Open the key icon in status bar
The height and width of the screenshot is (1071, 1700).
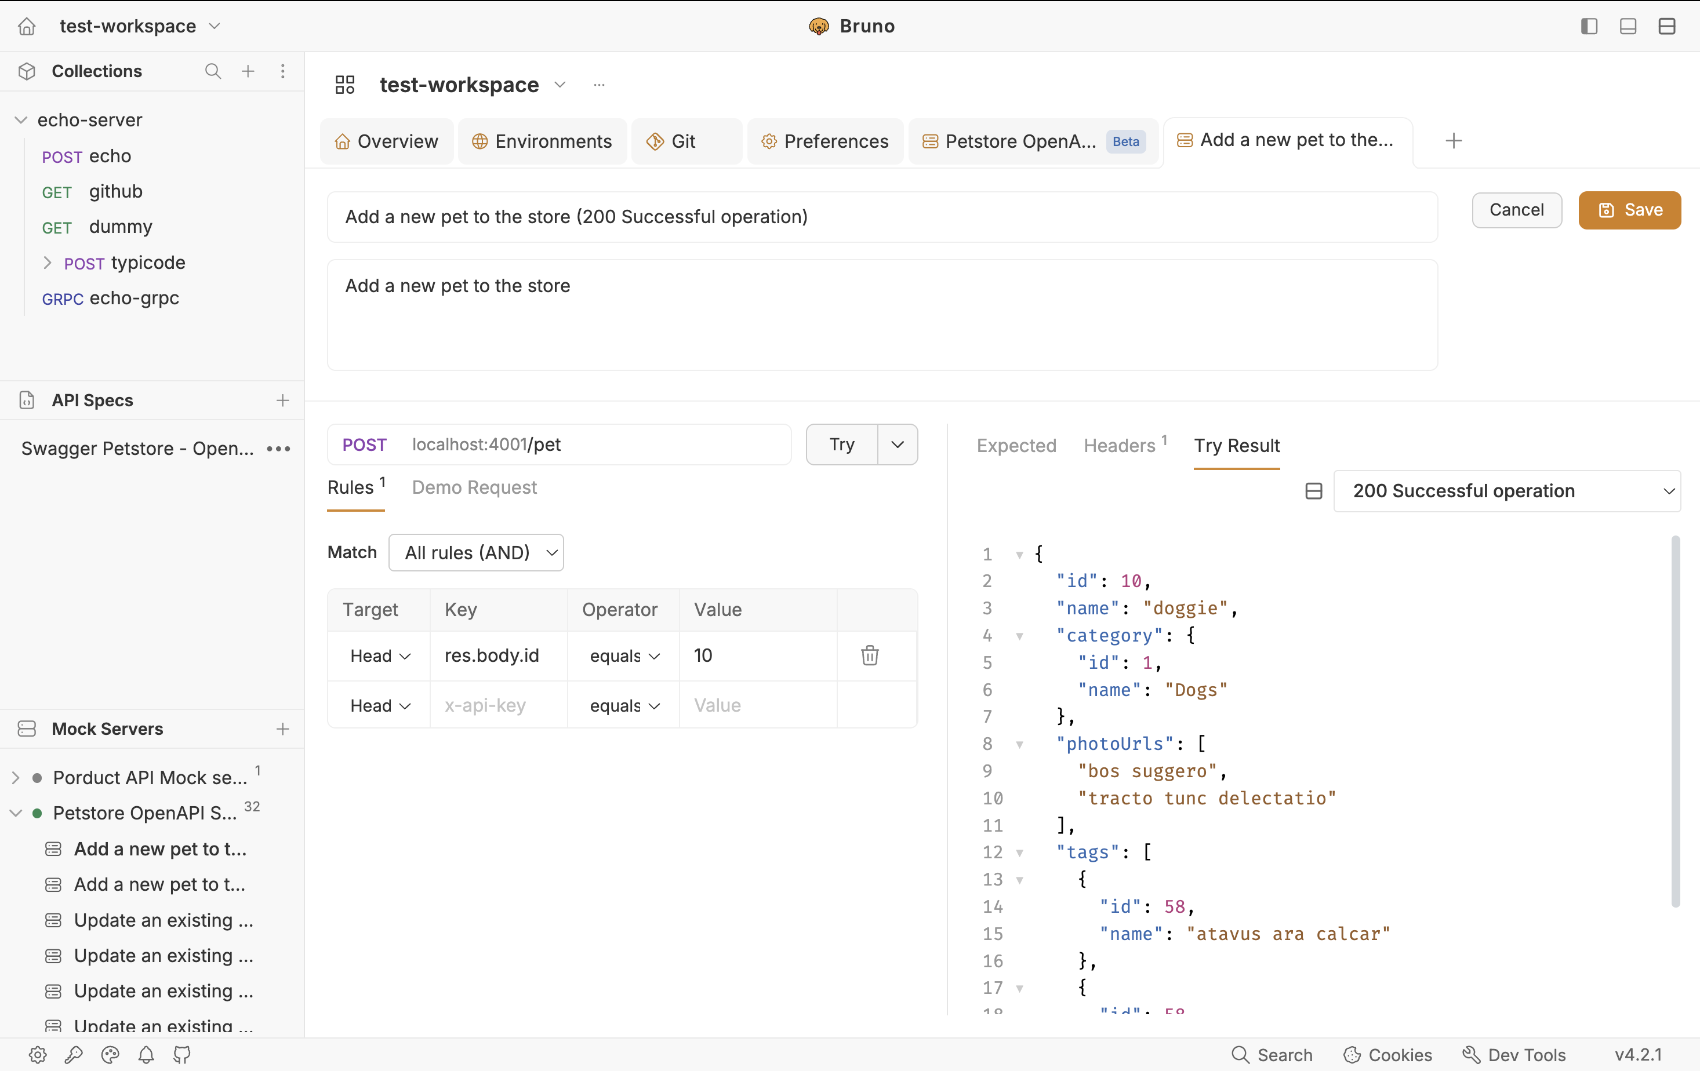click(x=74, y=1054)
